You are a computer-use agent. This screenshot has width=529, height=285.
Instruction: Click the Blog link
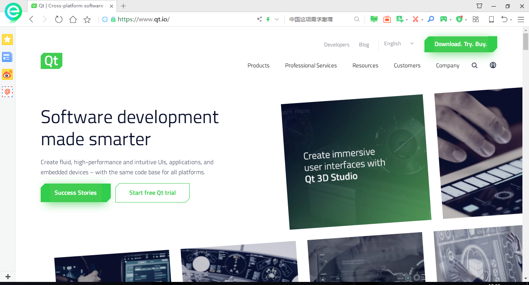point(364,45)
